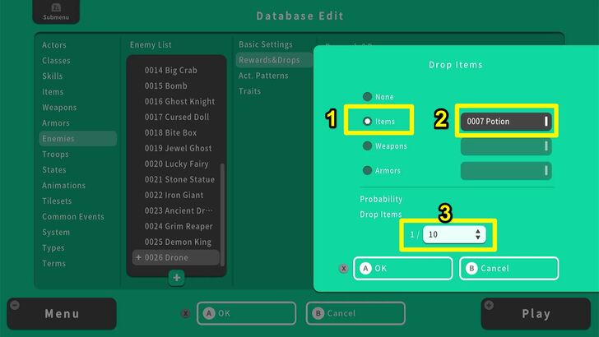
Task: Click the A icon on dialog OK
Action: coord(365,268)
